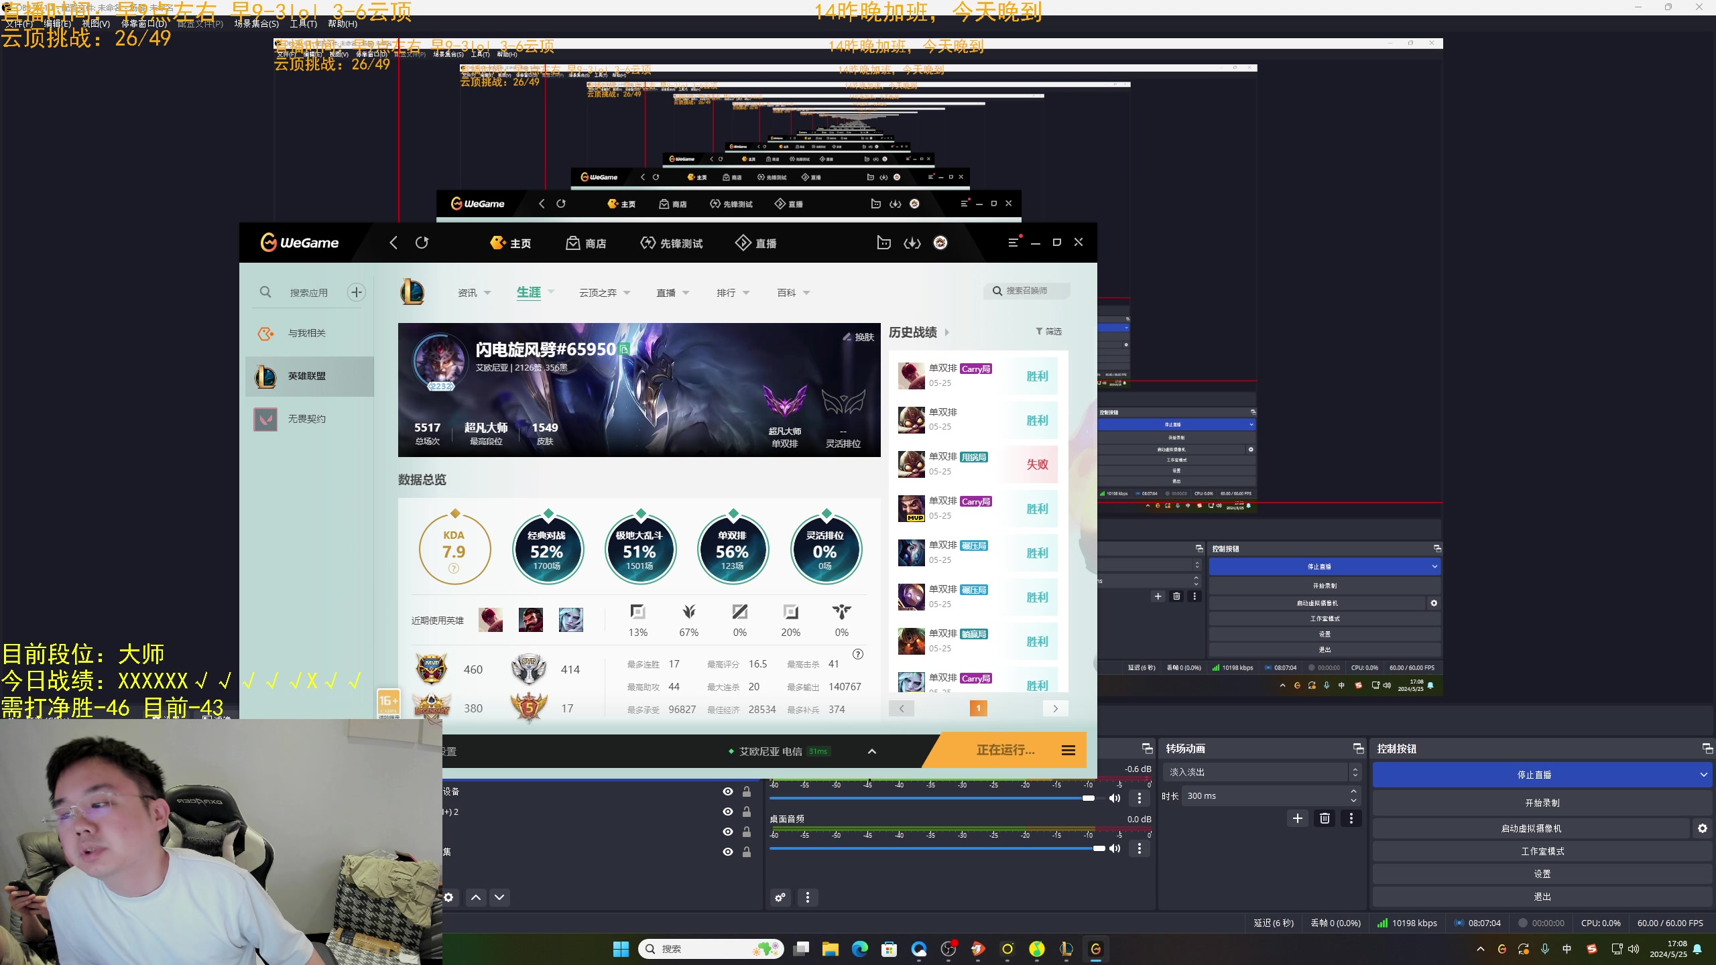Mute the desktop audio speaker icon
1716x965 pixels.
1115,848
